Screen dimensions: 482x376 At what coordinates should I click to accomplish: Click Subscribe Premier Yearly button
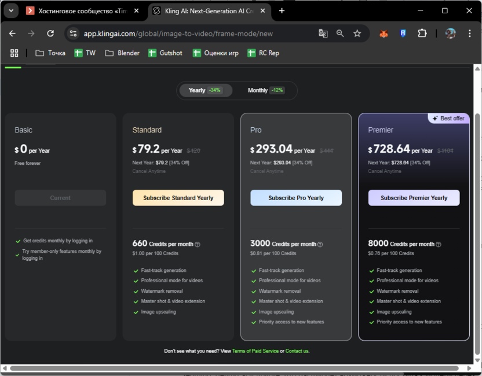[x=414, y=198]
